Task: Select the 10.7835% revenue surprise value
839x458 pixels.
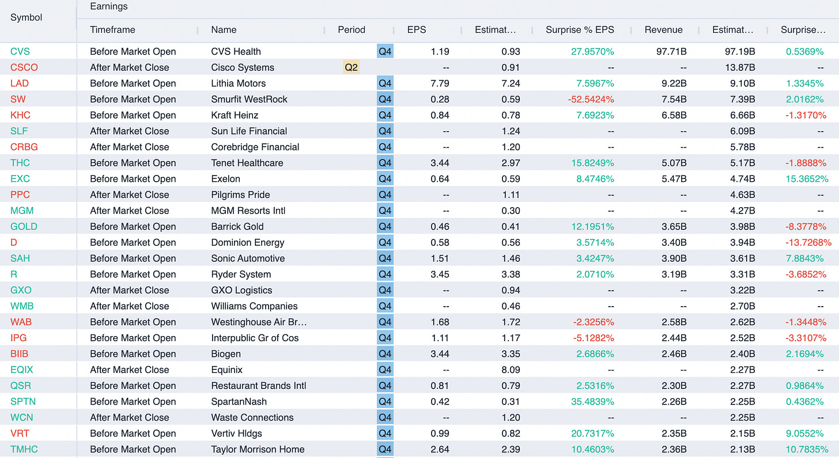Action: [807, 449]
